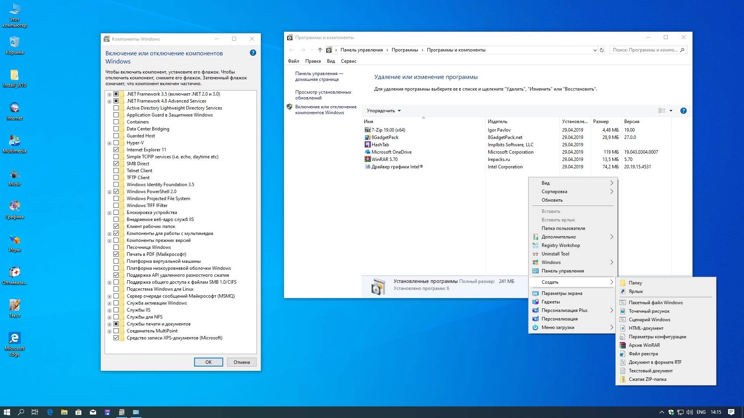This screenshot has width=744, height=418.
Task: Select the Internet desktop shortcut
Action: pyautogui.click(x=14, y=111)
